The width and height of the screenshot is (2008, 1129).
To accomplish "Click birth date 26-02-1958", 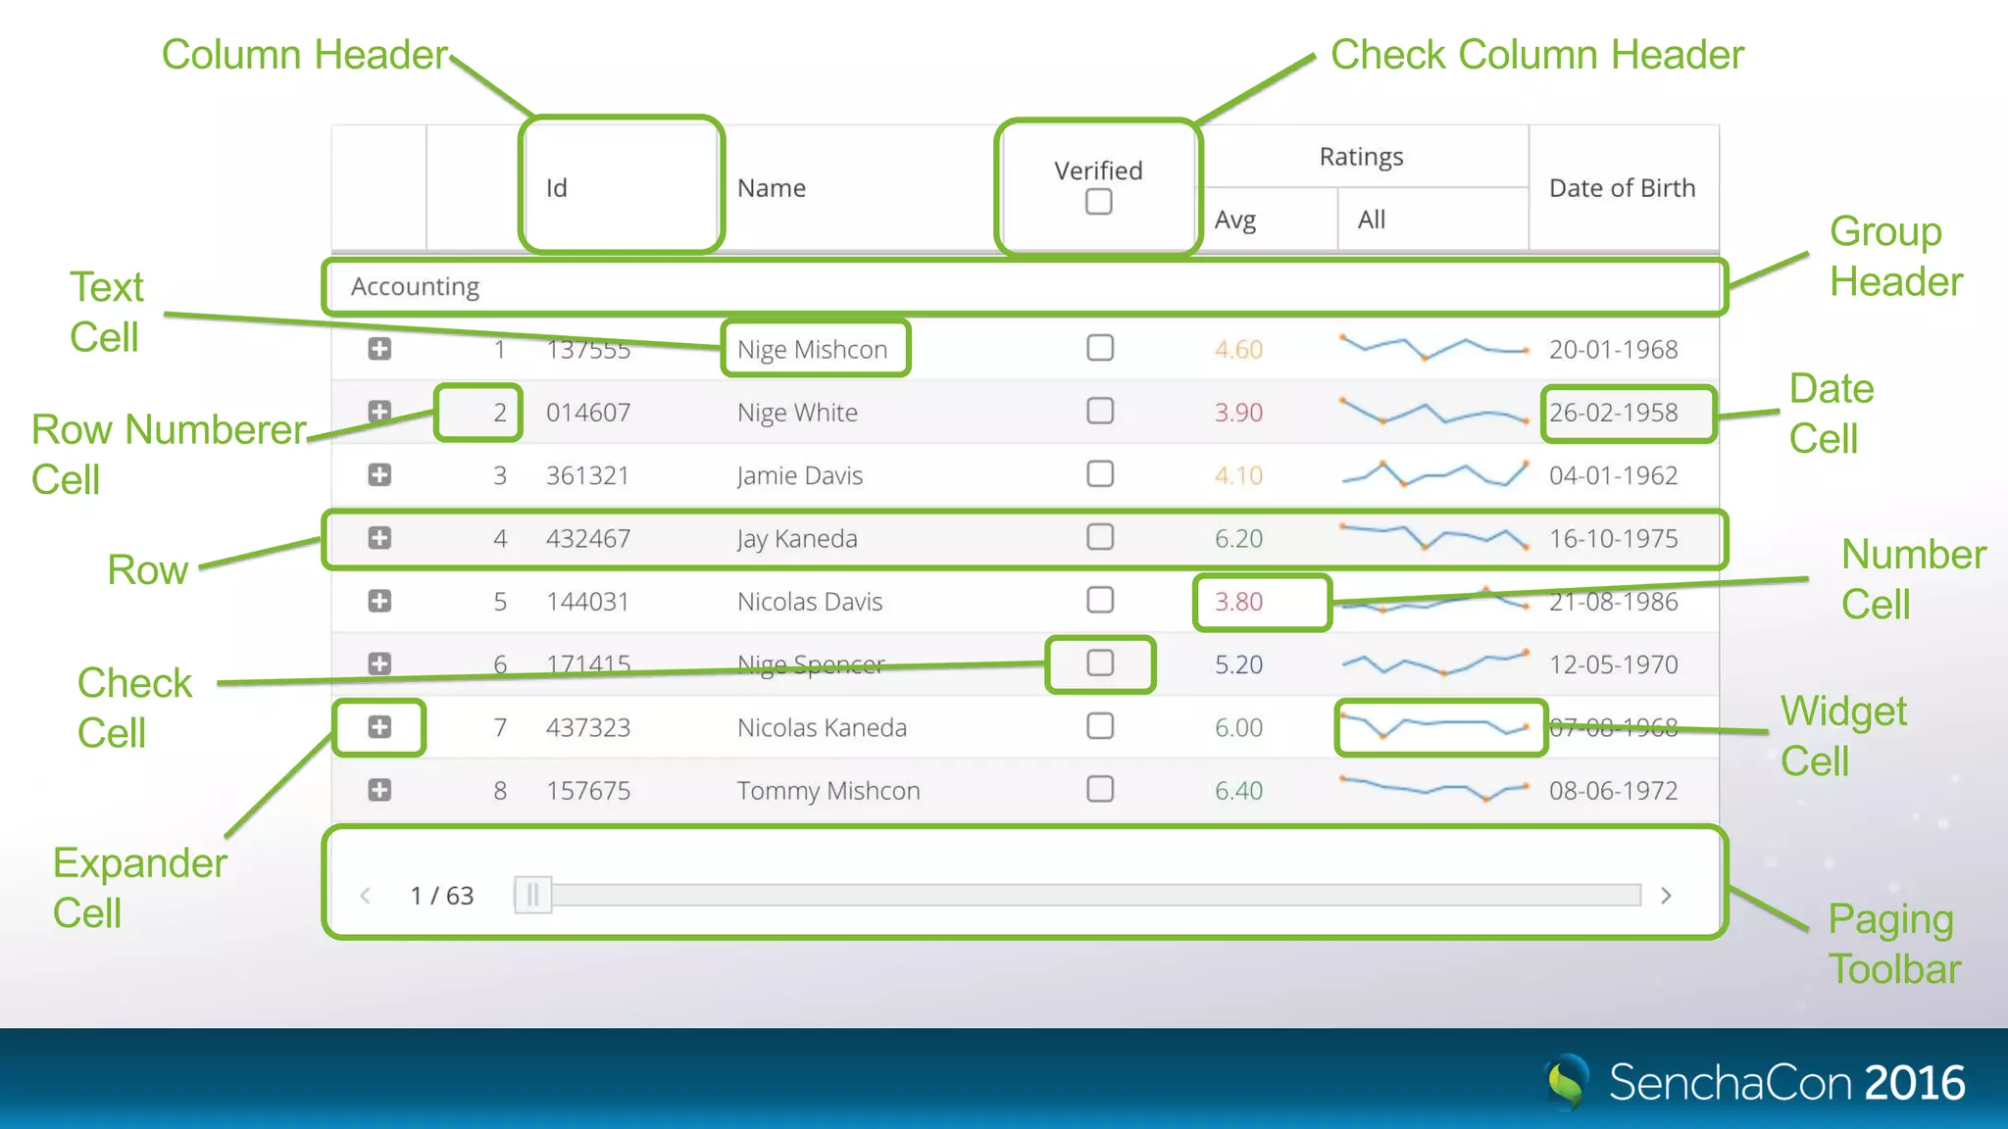I will (x=1614, y=413).
